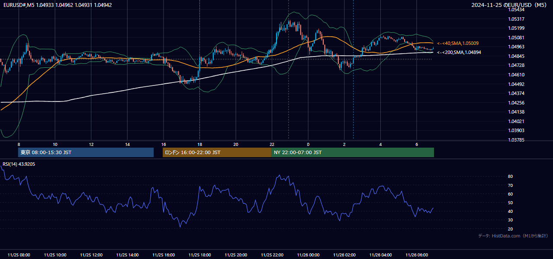The width and height of the screenshot is (553, 259).
Task: Click the RSI scale value 40
Action: click(510, 211)
